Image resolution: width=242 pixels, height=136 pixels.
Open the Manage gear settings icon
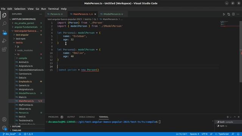(x=4, y=128)
